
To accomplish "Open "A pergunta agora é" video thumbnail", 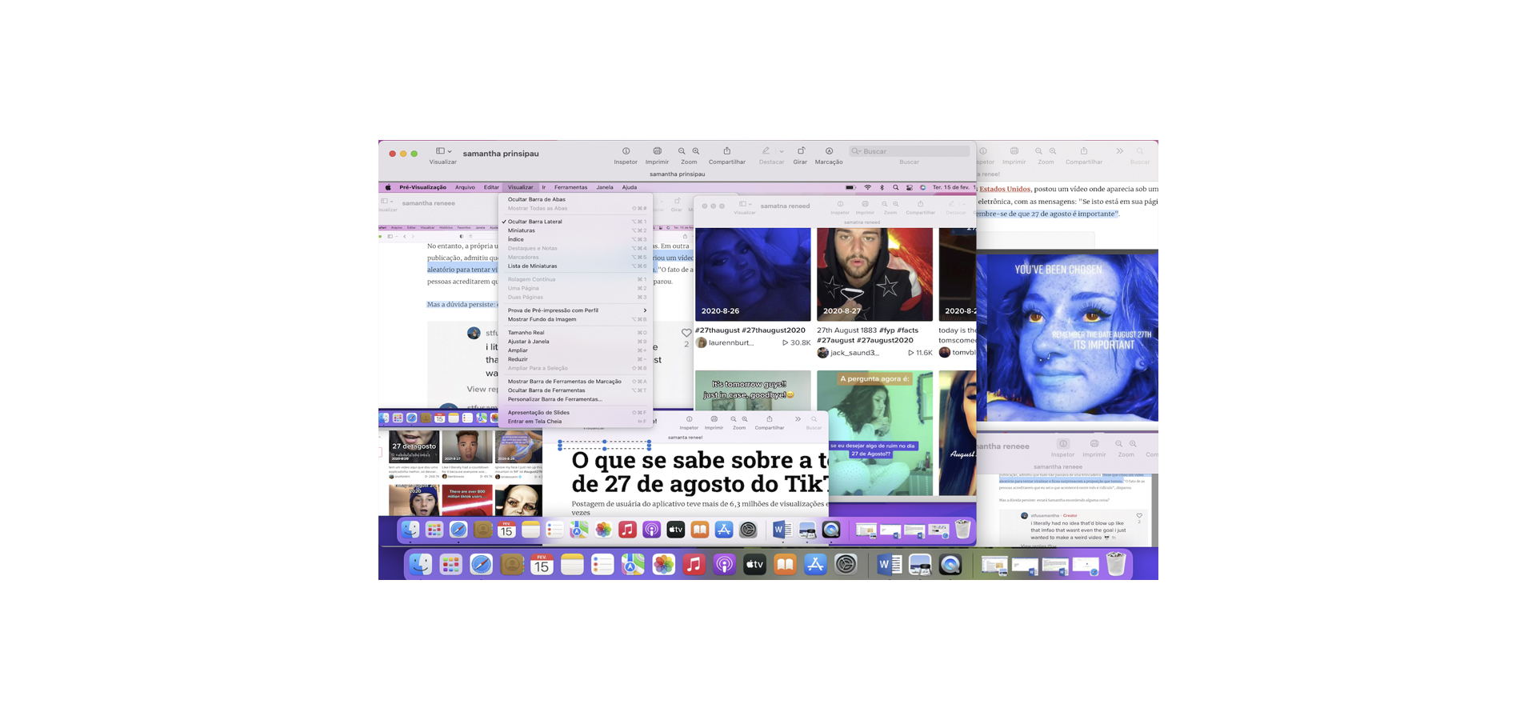I will click(874, 433).
